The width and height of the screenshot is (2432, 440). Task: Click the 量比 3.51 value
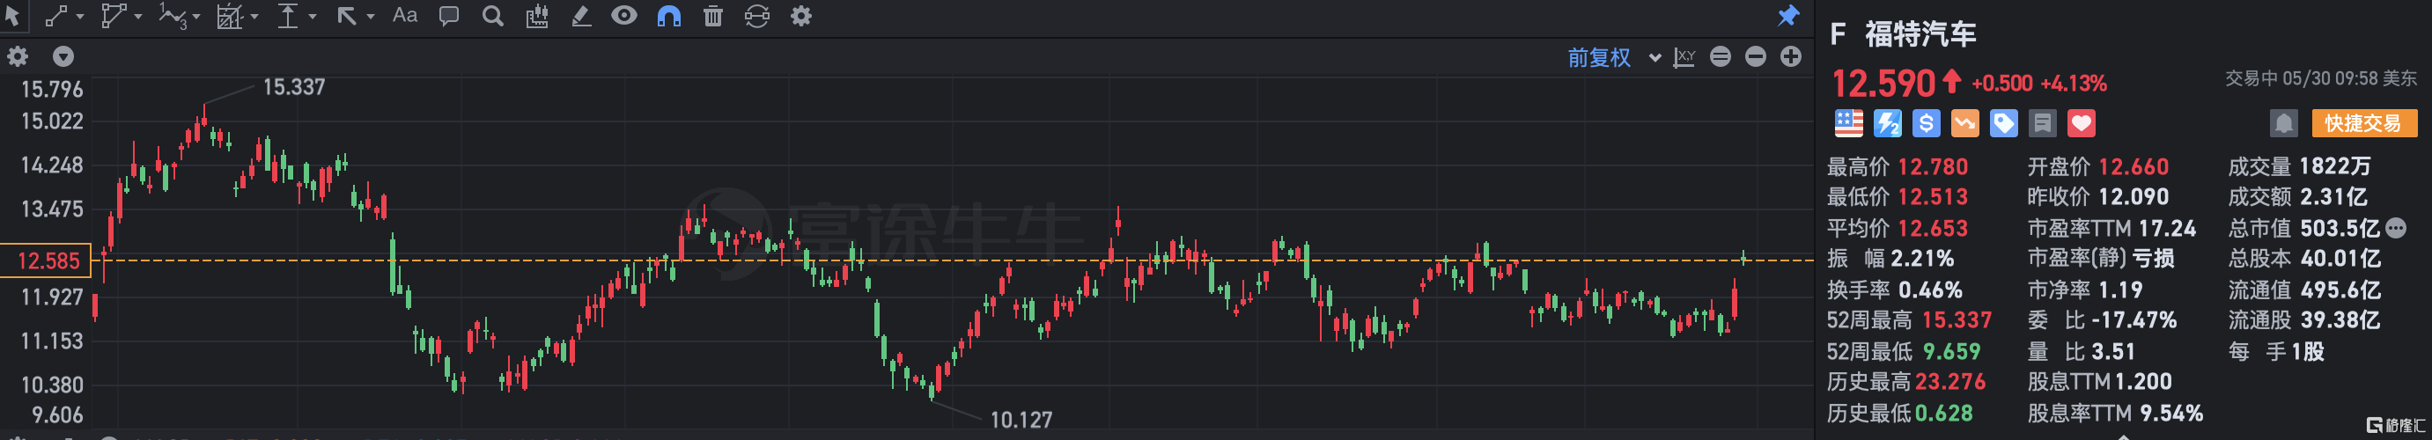point(2113,351)
